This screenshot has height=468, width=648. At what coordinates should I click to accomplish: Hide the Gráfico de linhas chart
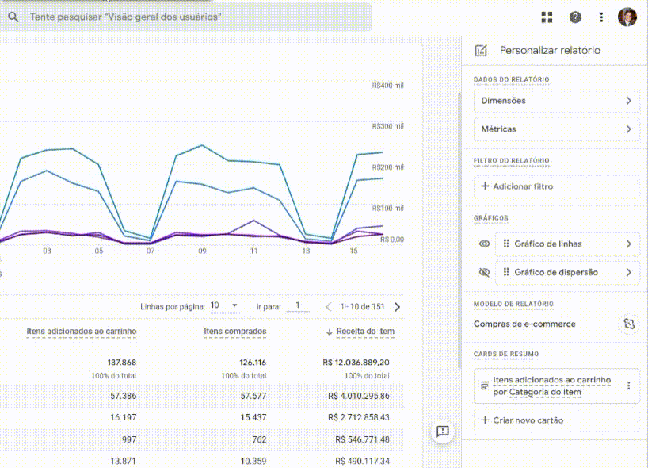click(485, 244)
